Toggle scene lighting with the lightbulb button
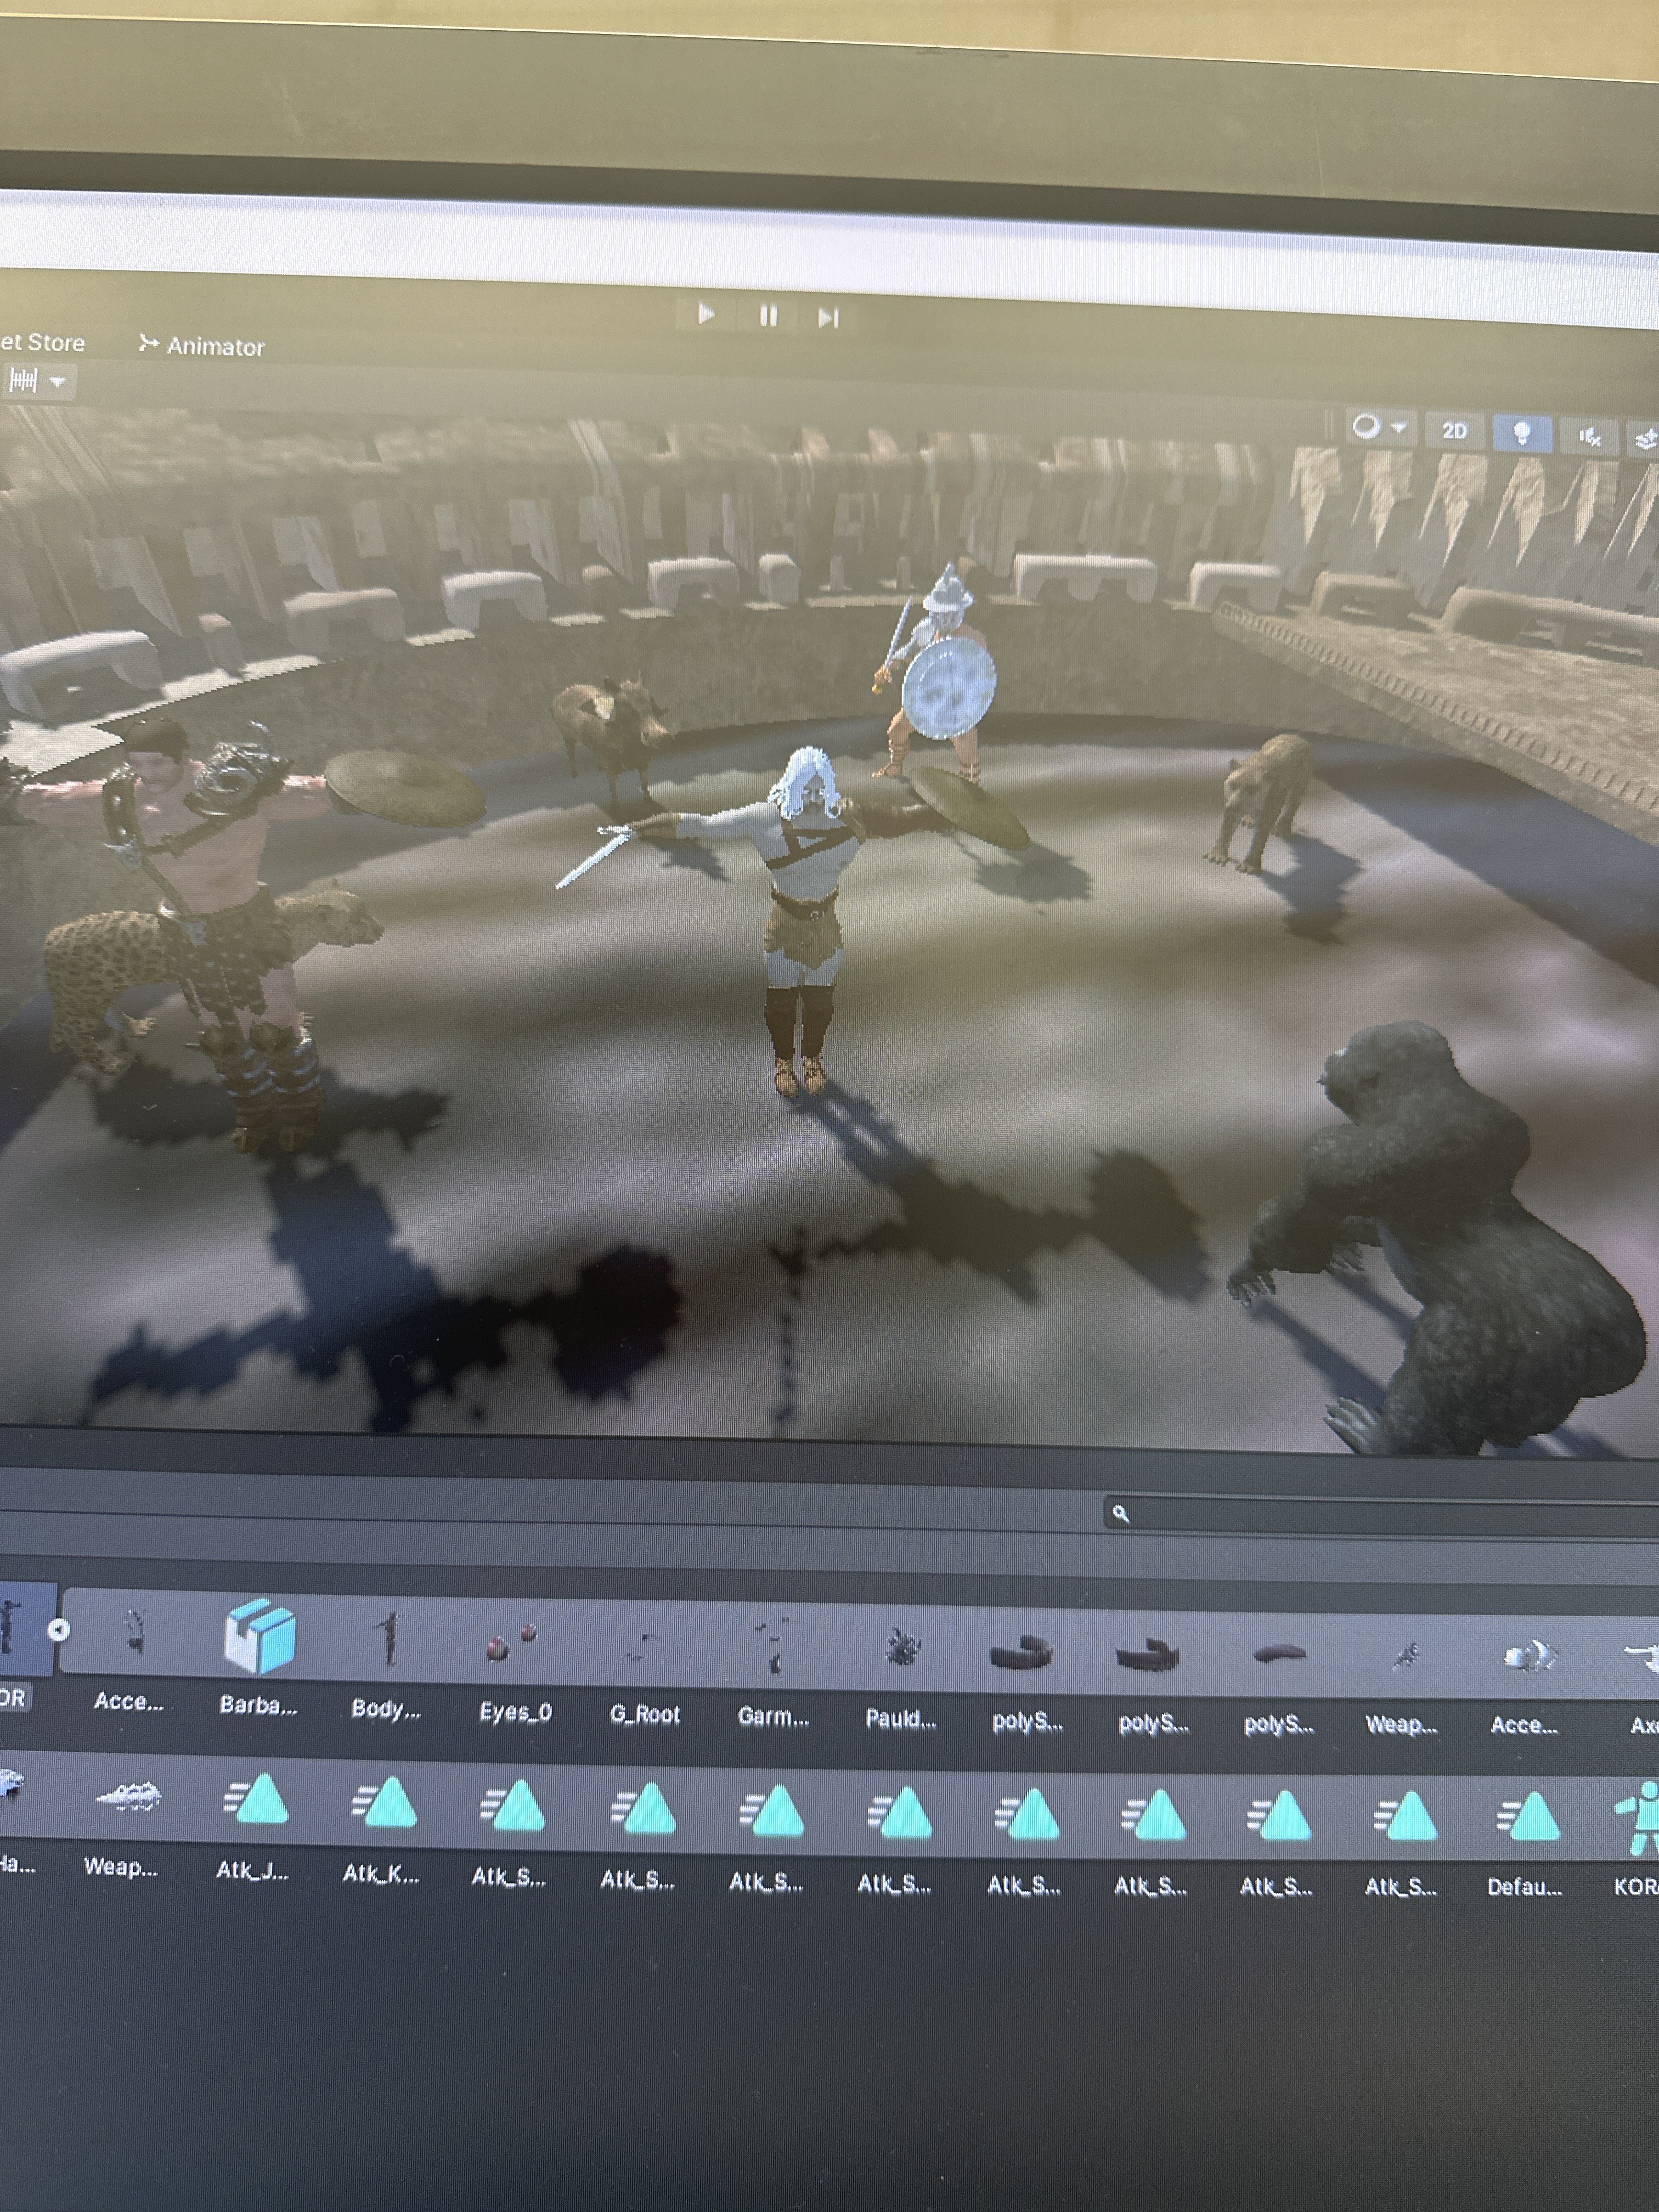1659x2212 pixels. click(1521, 433)
